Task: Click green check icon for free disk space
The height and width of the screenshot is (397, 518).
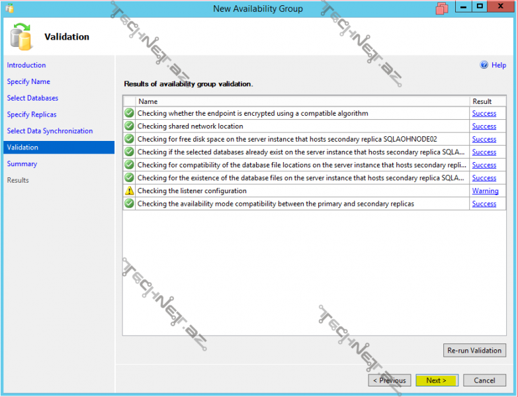Action: tap(129, 139)
